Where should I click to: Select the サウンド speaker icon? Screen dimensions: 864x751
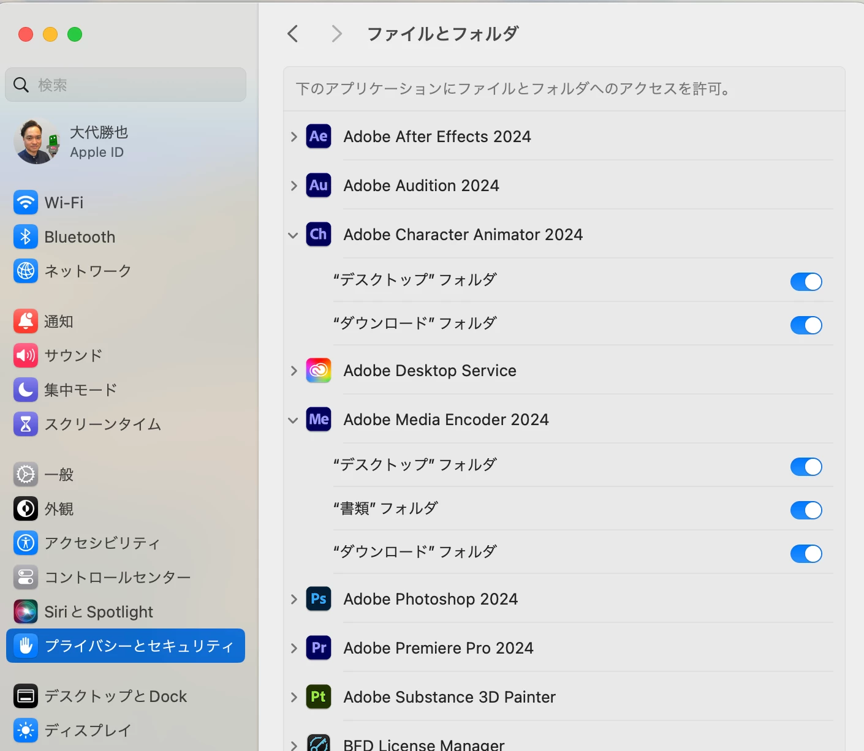[26, 355]
